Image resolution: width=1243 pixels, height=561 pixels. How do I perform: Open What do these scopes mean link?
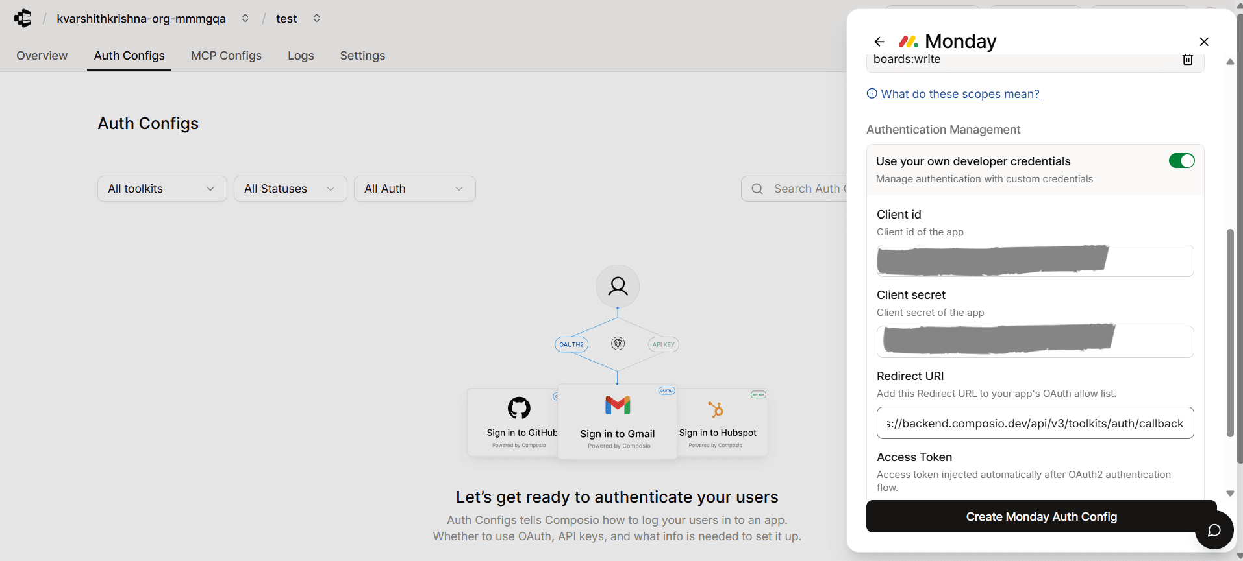pos(960,94)
